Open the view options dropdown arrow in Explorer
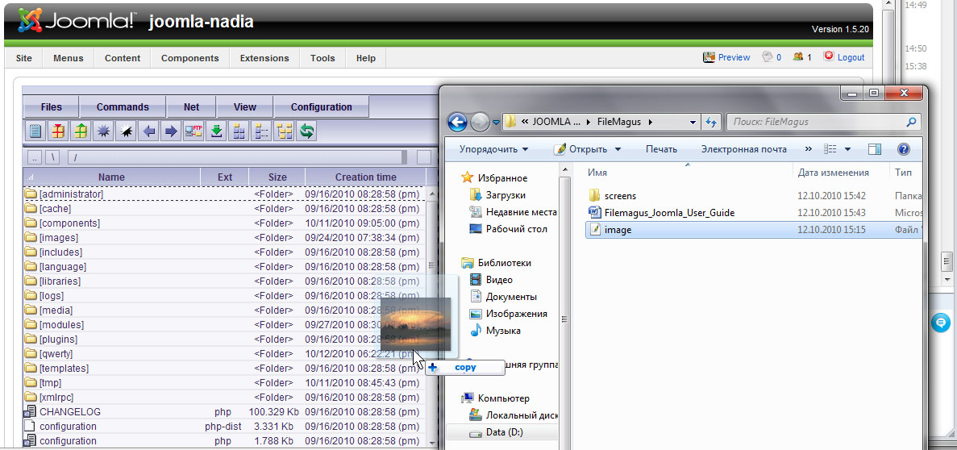Viewport: 957px width, 450px height. (x=847, y=149)
